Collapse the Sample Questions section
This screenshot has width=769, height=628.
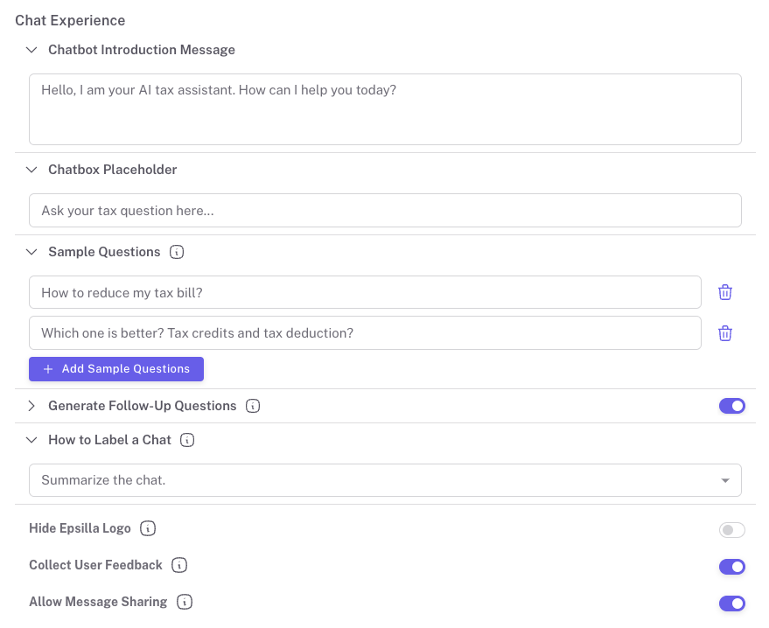(x=32, y=252)
